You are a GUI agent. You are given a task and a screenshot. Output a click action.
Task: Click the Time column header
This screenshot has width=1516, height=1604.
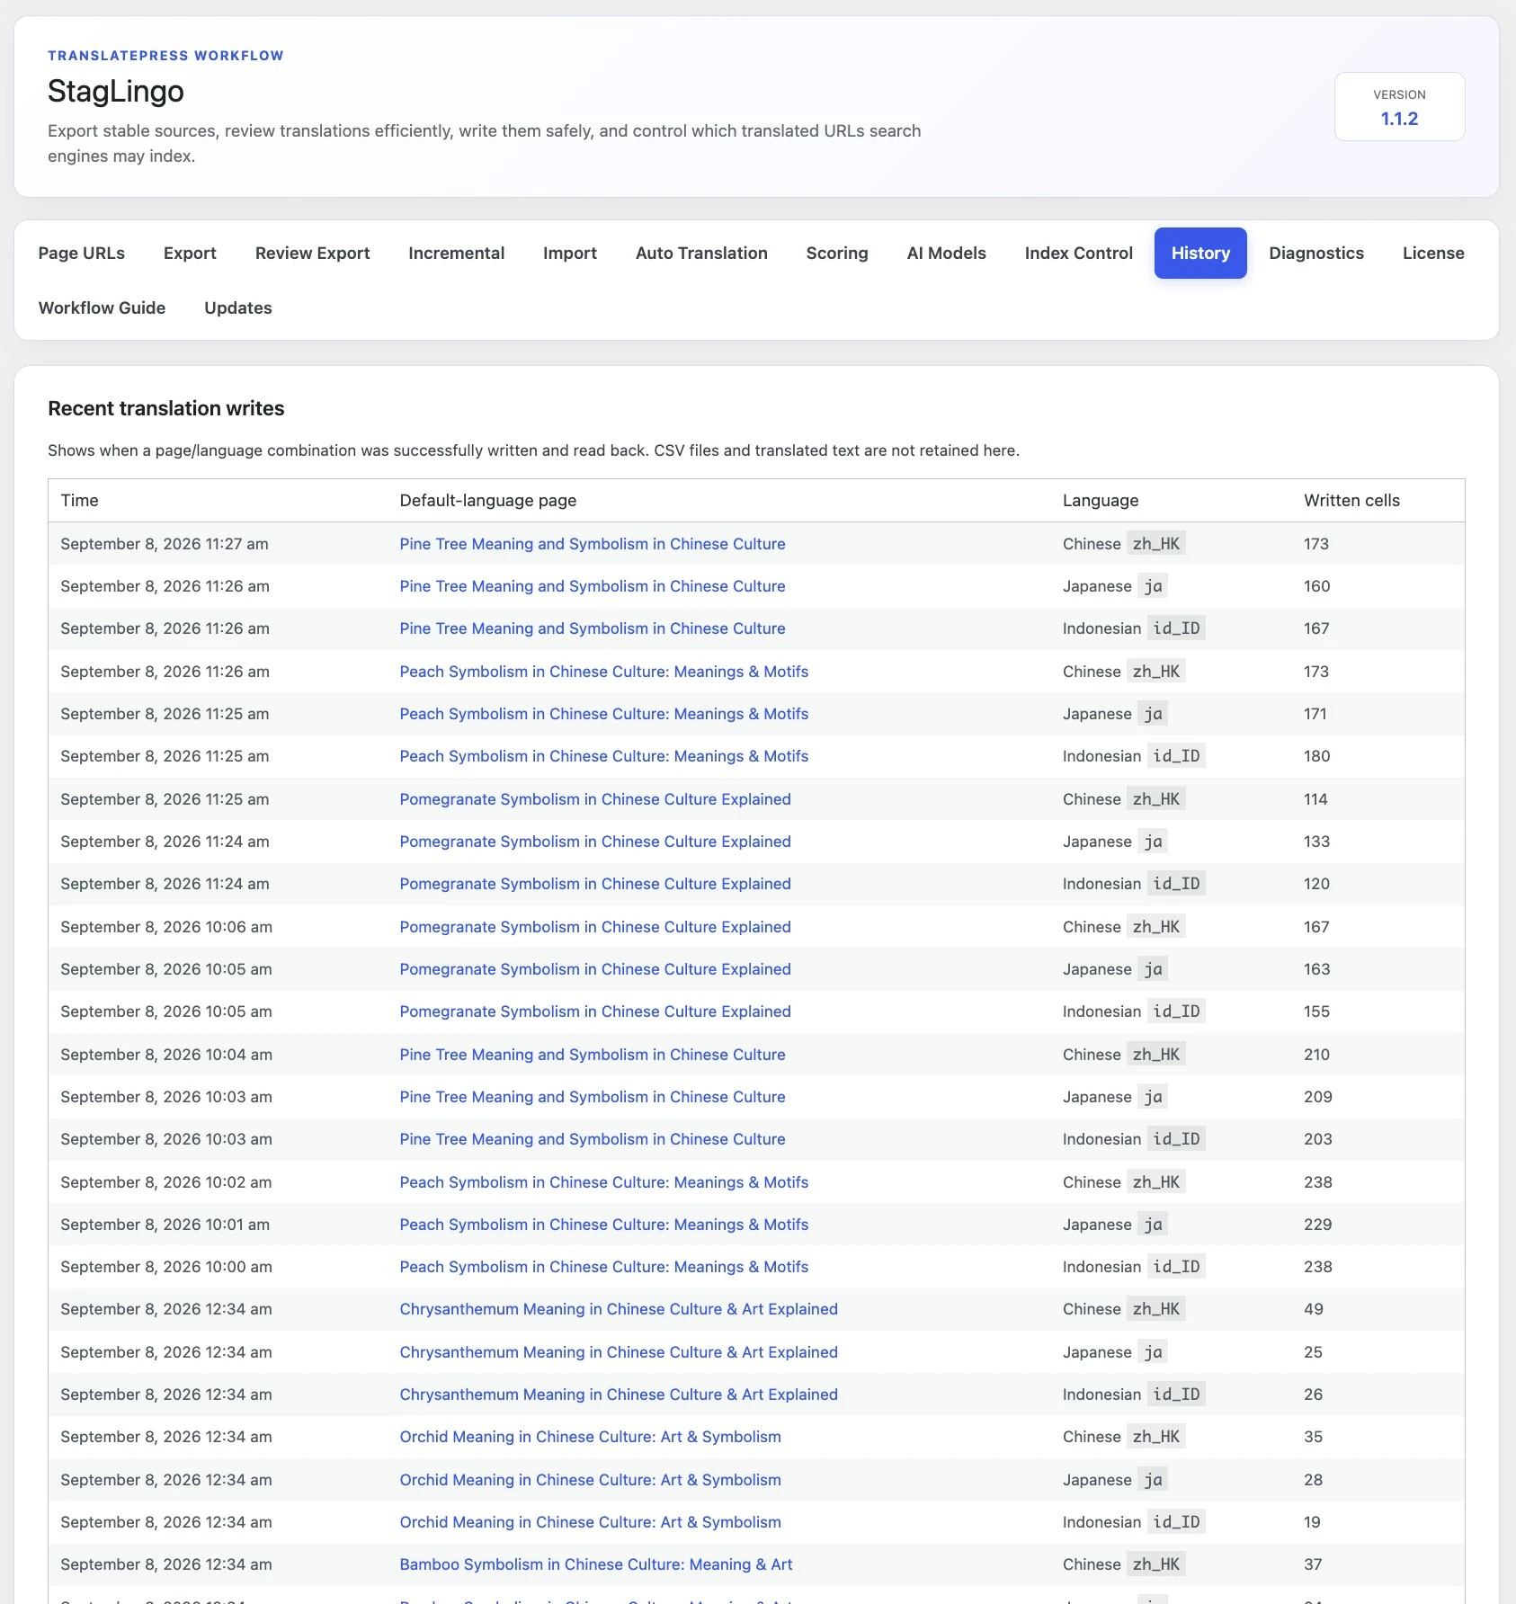tap(80, 501)
